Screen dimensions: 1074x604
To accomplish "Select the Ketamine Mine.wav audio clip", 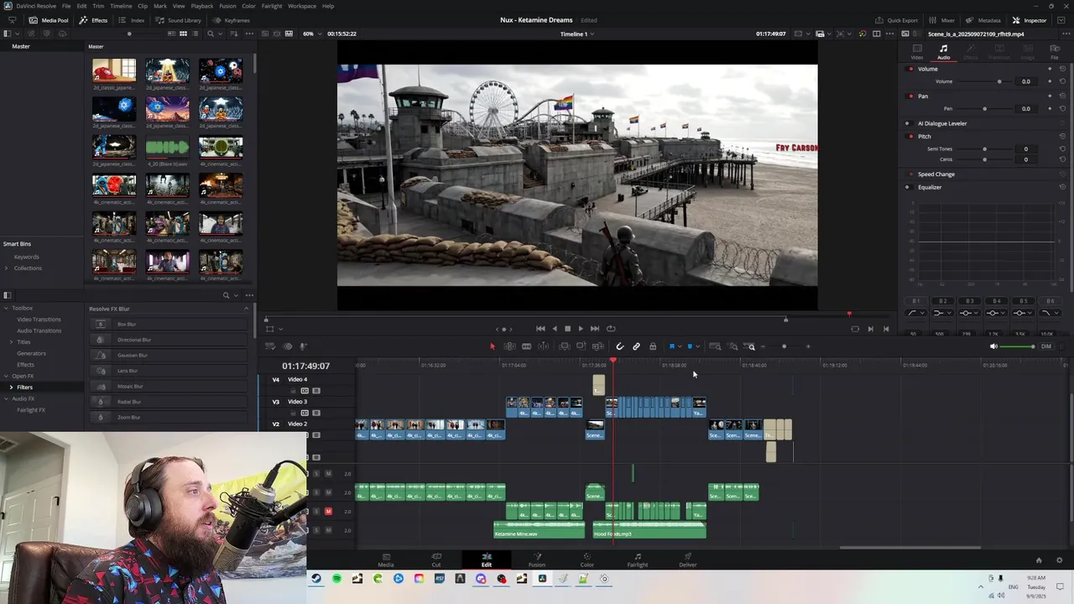I will 539,530.
